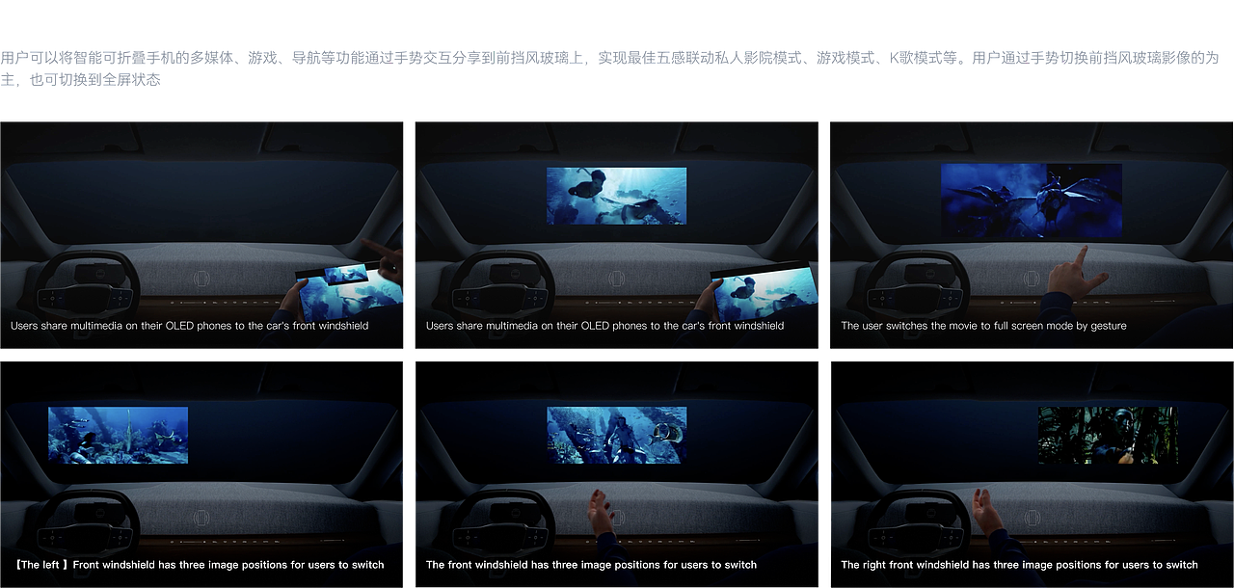This screenshot has height=588, width=1234.
Task: Click caption 'The user switches the movie to full screen mode'
Action: (983, 326)
